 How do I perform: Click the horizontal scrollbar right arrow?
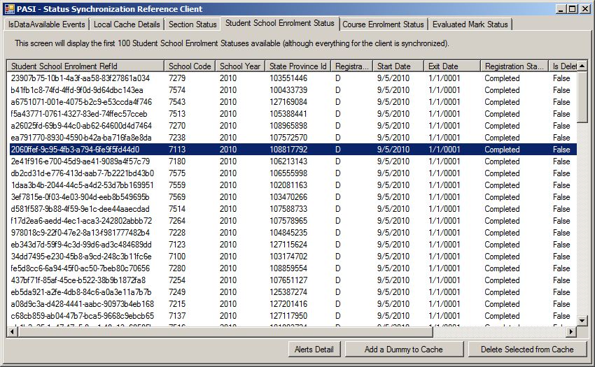pos(571,331)
